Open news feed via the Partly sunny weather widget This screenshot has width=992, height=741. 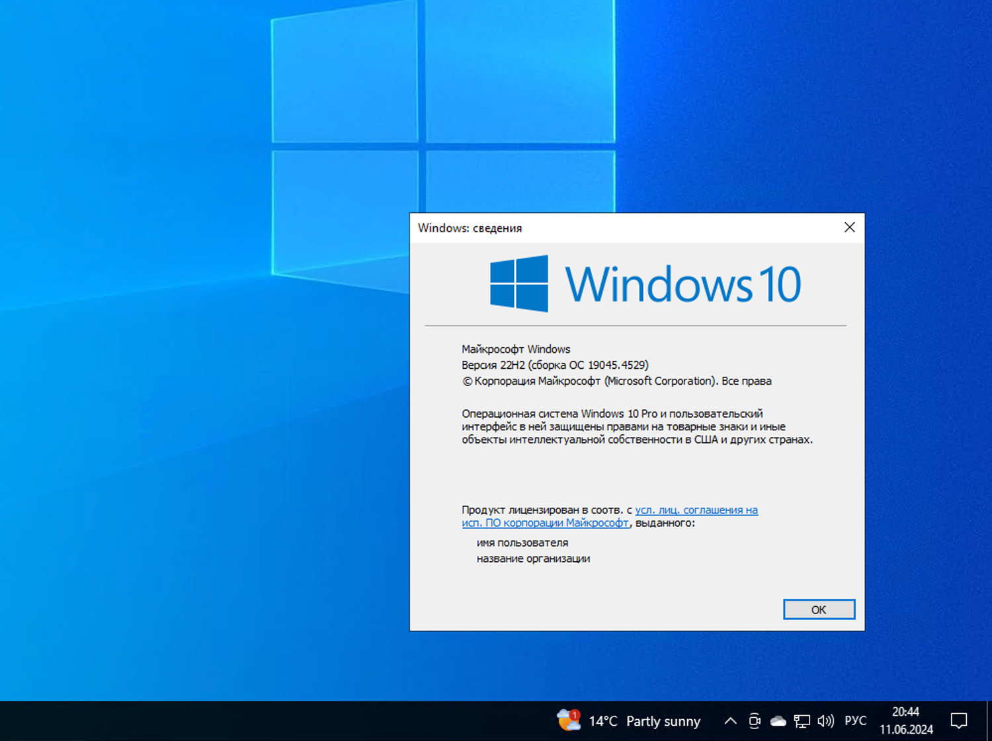coord(663,721)
